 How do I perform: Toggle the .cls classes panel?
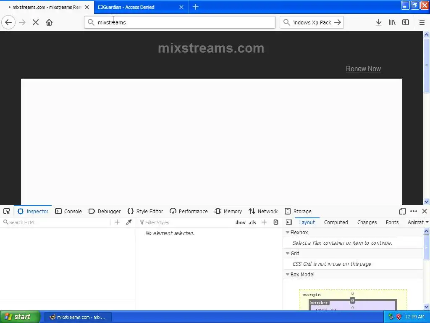pos(252,222)
